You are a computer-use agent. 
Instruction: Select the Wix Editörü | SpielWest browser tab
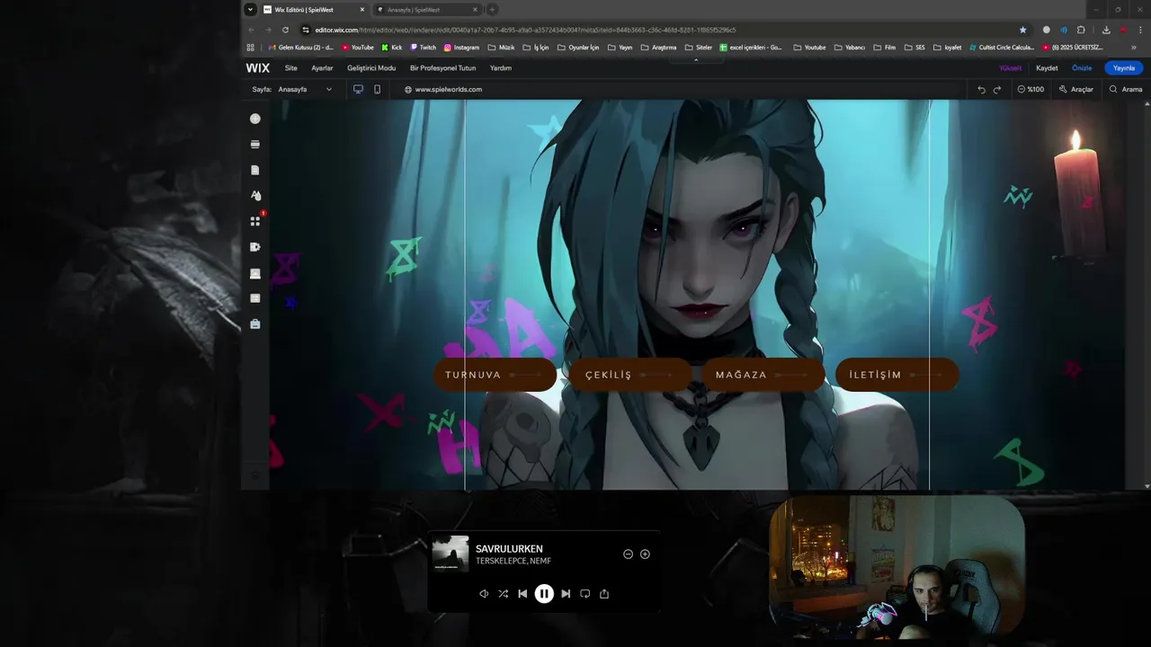(314, 10)
